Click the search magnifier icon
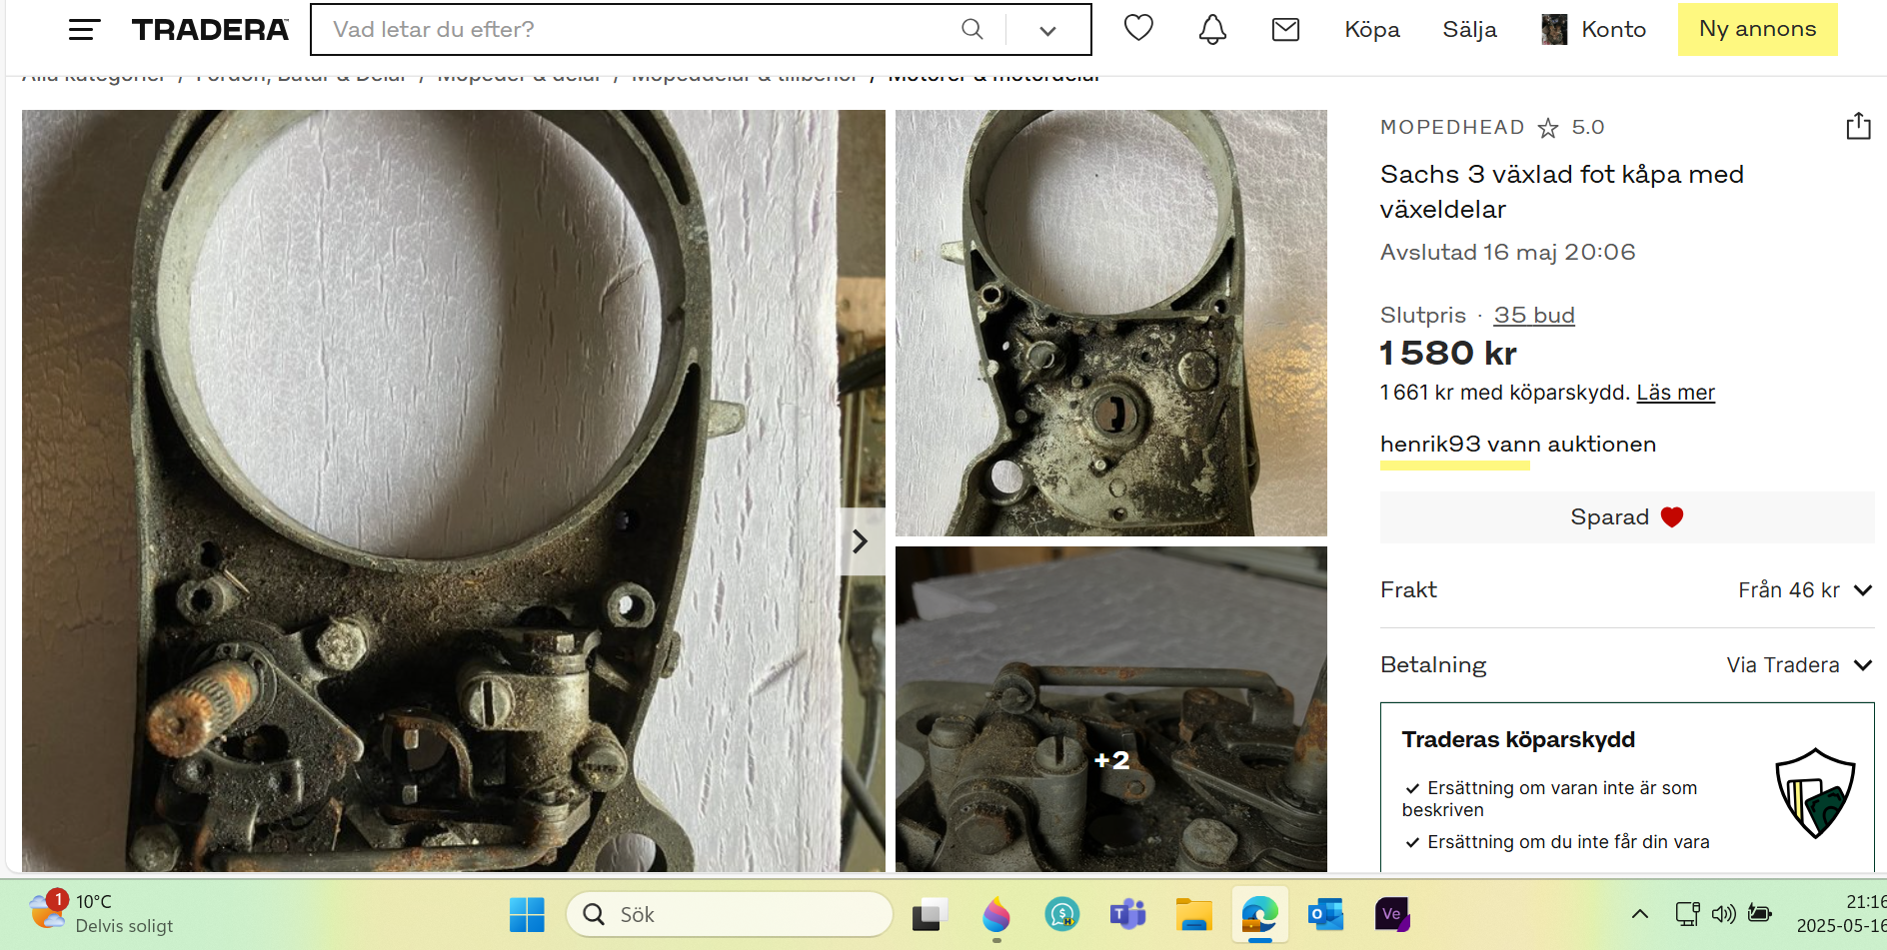 coord(971,30)
